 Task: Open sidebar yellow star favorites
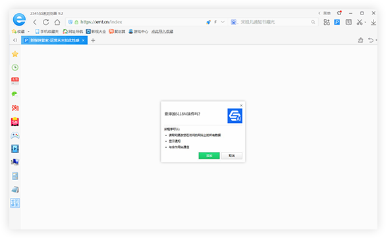[15, 54]
